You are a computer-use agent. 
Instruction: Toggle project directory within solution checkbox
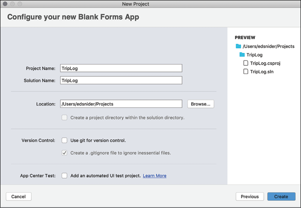click(65, 117)
